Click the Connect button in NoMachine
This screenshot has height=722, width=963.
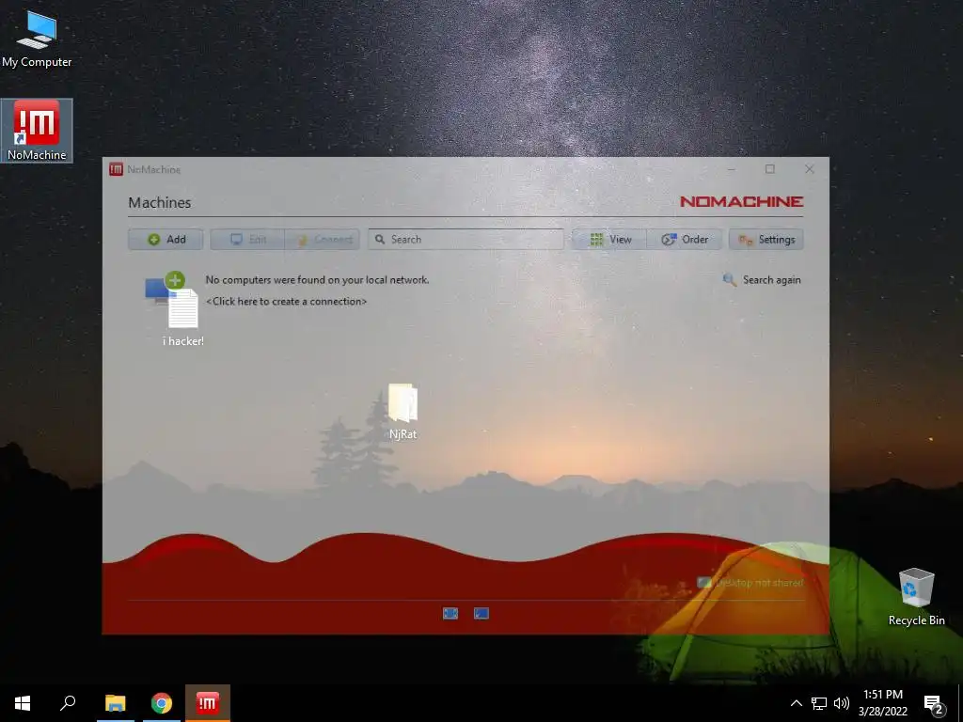(x=323, y=240)
